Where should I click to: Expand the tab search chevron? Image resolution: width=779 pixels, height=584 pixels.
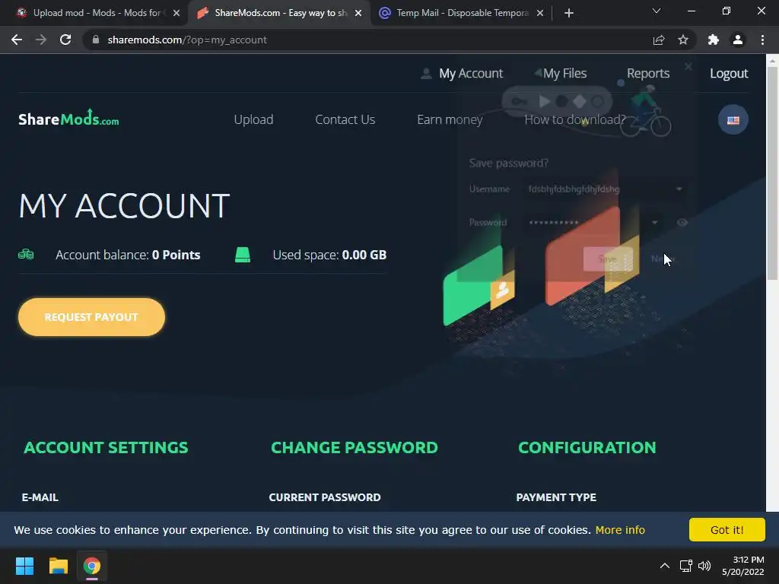[x=657, y=11]
